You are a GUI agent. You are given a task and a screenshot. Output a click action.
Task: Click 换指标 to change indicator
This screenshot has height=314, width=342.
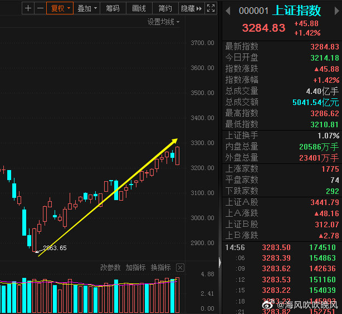coord(160,267)
